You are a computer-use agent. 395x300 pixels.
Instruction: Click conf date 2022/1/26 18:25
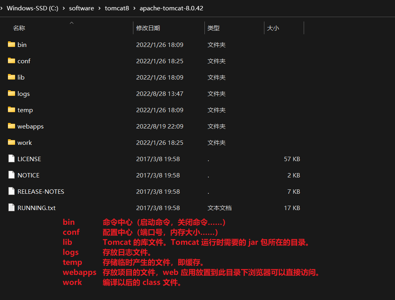[160, 61]
